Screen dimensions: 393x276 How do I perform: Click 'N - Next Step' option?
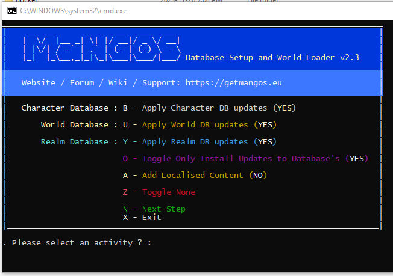(x=154, y=209)
